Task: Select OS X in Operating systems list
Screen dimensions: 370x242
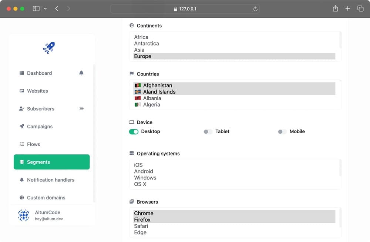Action: coord(234,184)
